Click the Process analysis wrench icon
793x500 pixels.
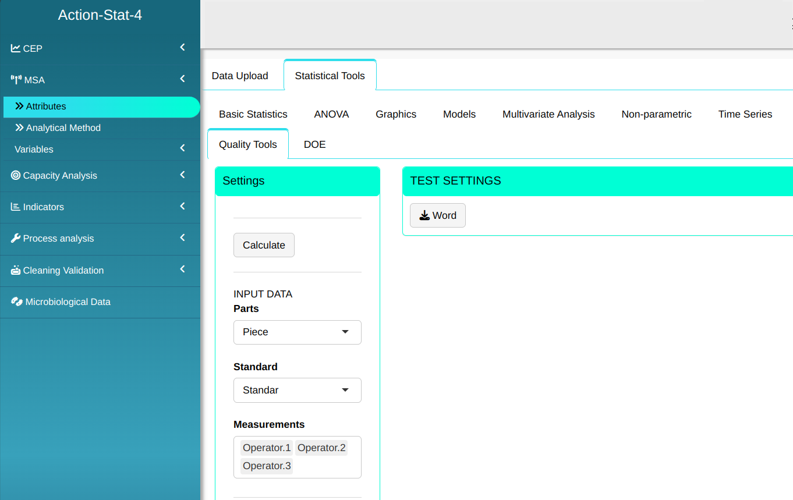tap(16, 238)
